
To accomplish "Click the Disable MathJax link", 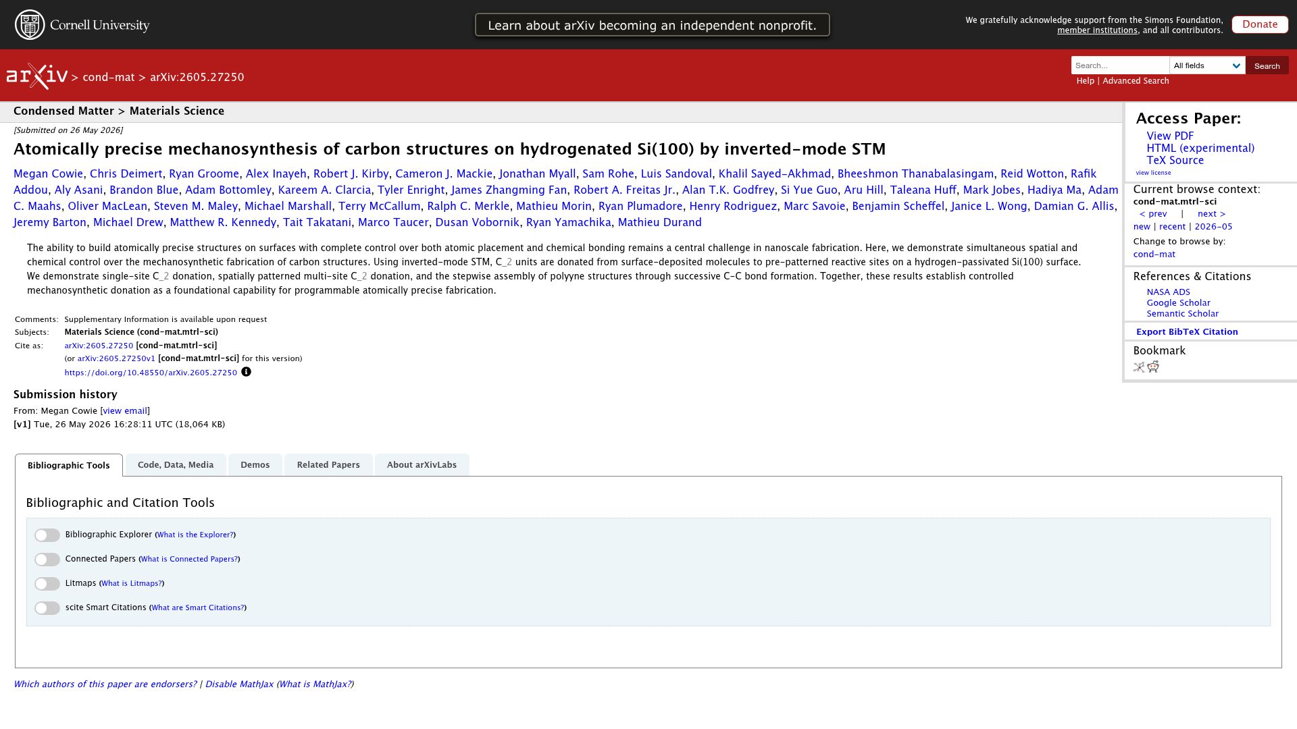I will point(239,684).
